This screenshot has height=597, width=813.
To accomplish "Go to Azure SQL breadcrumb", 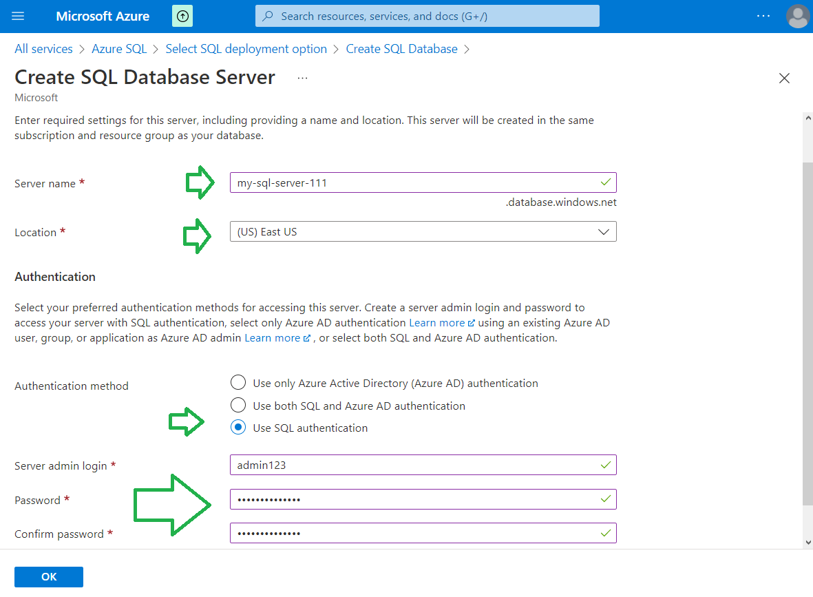I will tap(119, 49).
